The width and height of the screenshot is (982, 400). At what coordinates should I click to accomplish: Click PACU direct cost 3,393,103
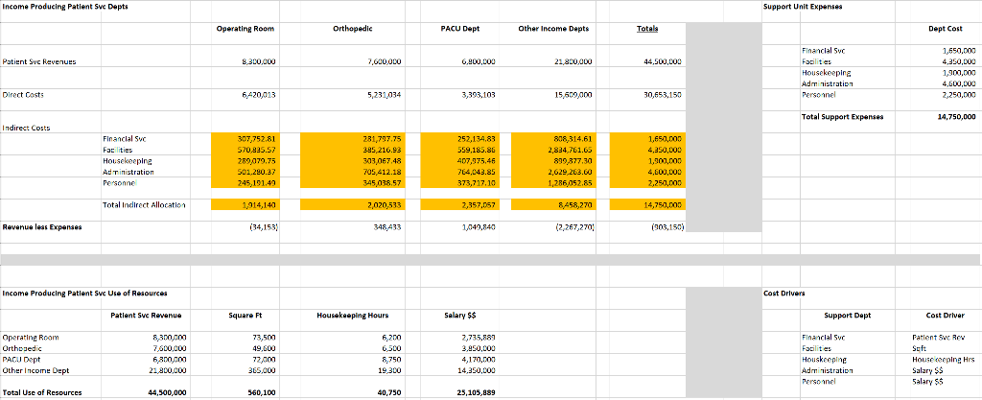click(x=478, y=95)
